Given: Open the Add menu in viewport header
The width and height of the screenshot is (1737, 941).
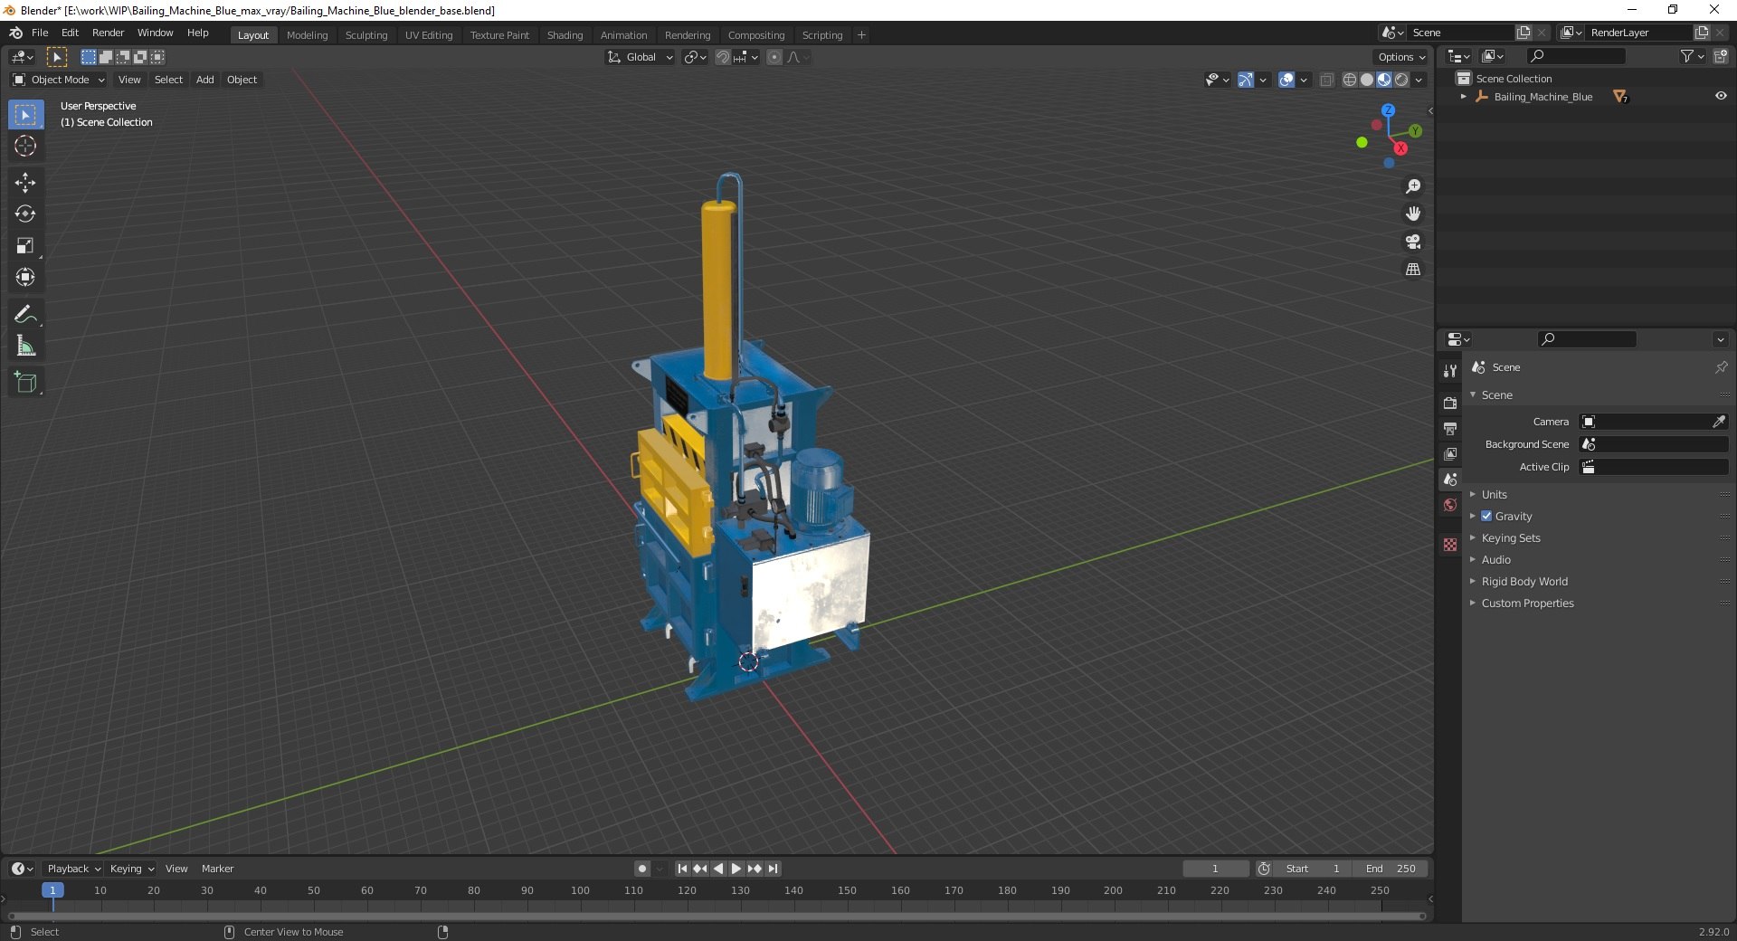Looking at the screenshot, I should click(x=205, y=80).
